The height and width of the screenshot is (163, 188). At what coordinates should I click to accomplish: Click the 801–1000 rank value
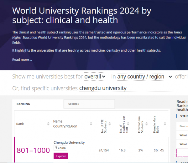coord(33,150)
